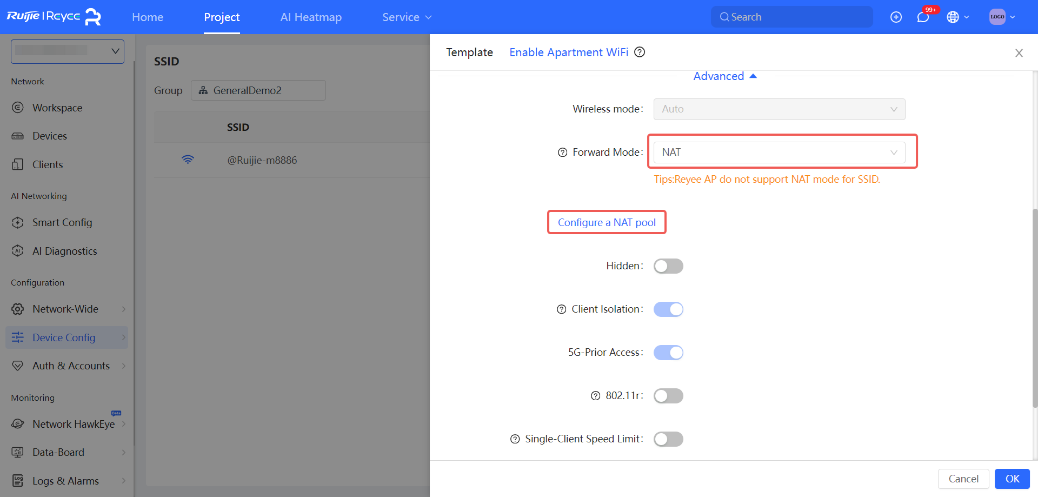This screenshot has height=497, width=1038.
Task: Expand the Network-Wide configuration menu
Action: click(x=65, y=309)
